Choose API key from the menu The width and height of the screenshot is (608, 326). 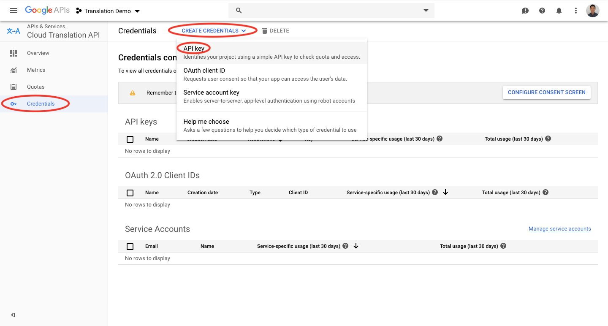tap(193, 48)
